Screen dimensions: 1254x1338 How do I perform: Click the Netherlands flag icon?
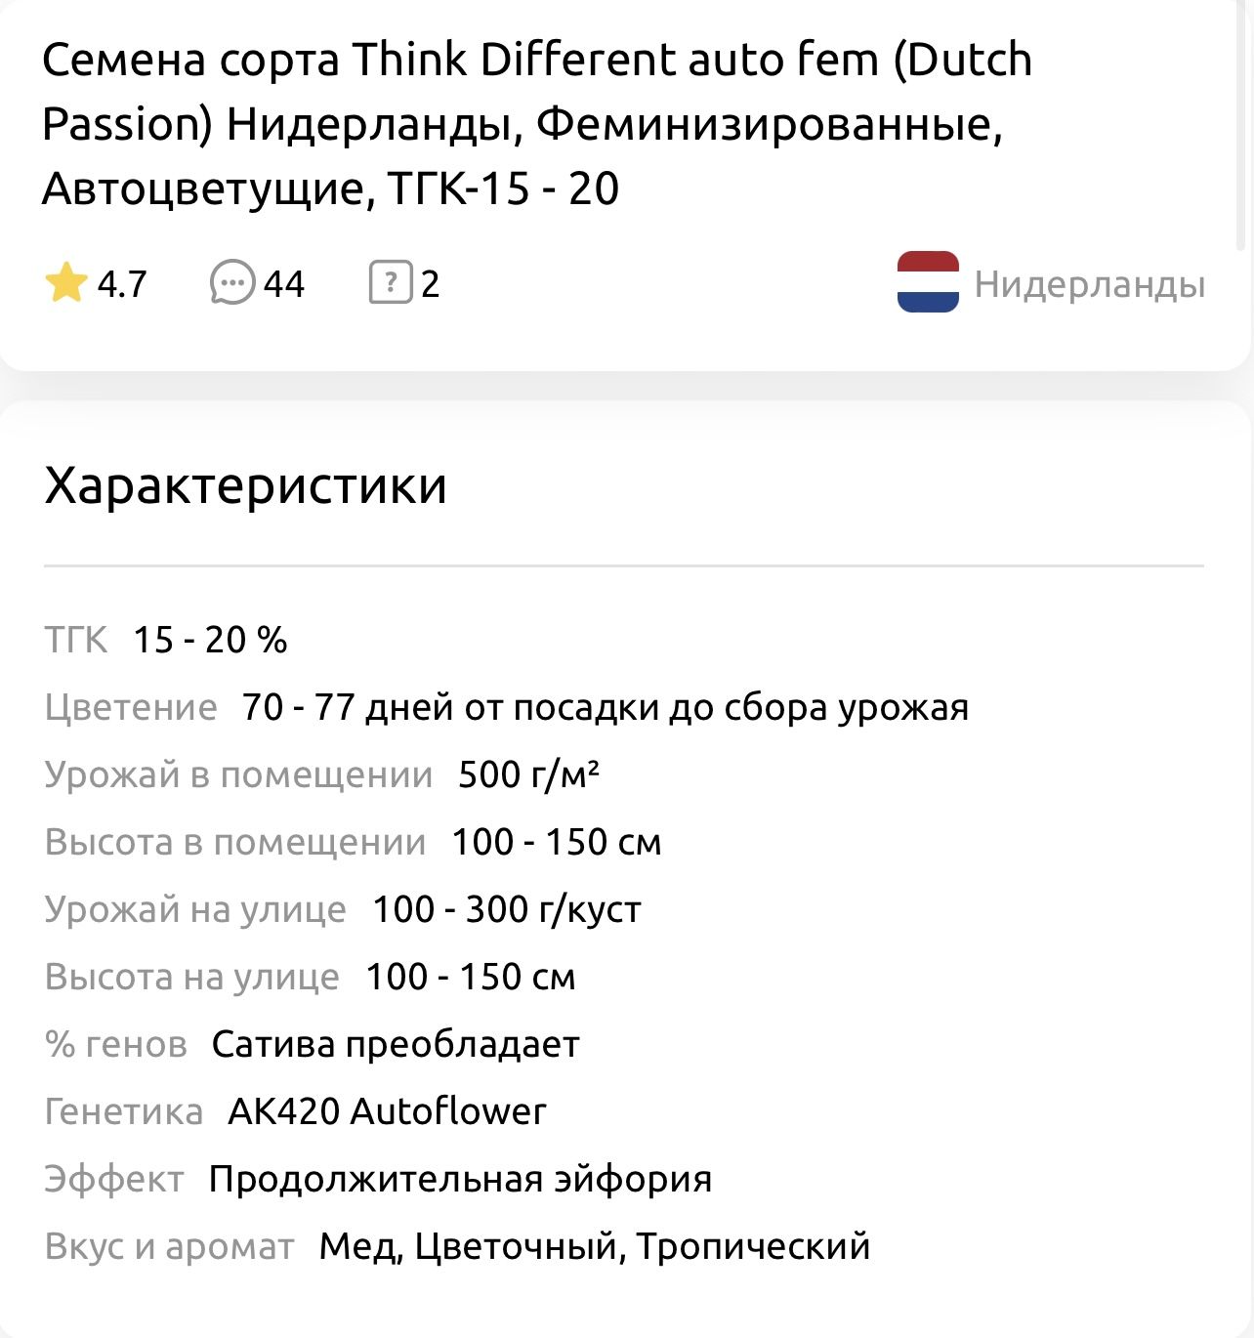[x=928, y=282]
